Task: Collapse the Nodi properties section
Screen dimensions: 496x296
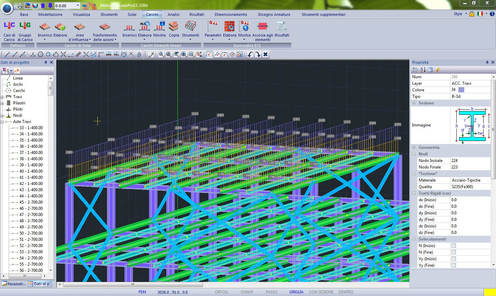Action: tap(414, 154)
